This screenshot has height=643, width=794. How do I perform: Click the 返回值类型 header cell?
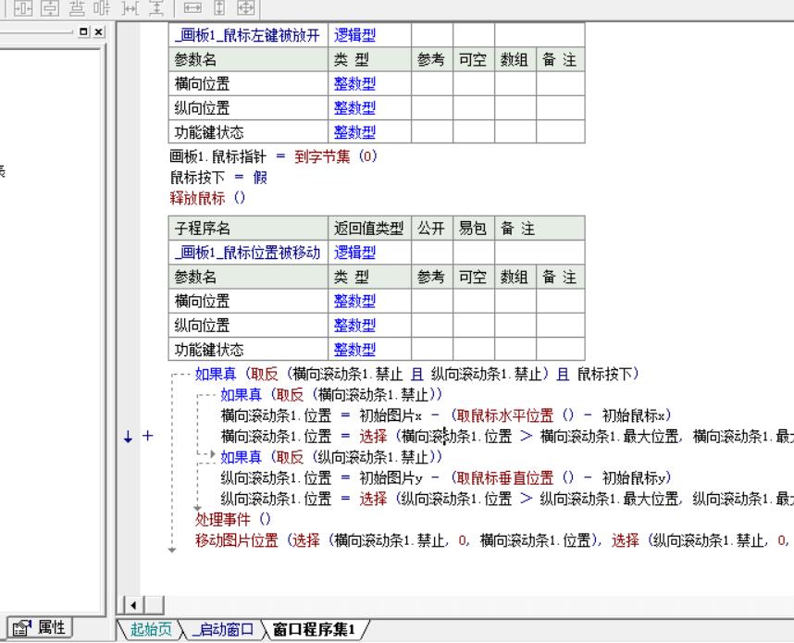pos(369,229)
